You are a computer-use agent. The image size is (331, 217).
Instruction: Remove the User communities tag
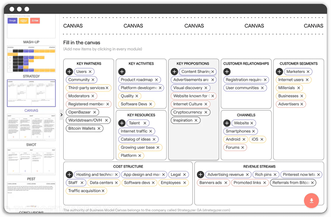(262, 88)
